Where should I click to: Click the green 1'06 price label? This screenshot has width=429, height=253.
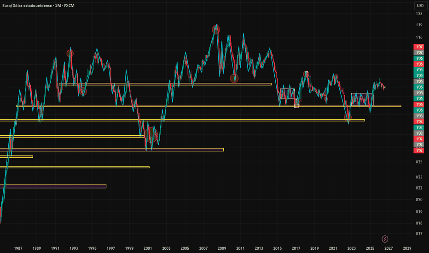point(419,58)
